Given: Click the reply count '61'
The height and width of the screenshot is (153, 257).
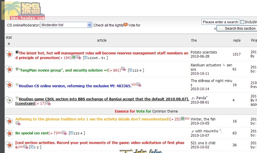Looking at the screenshot, I should (235, 69).
